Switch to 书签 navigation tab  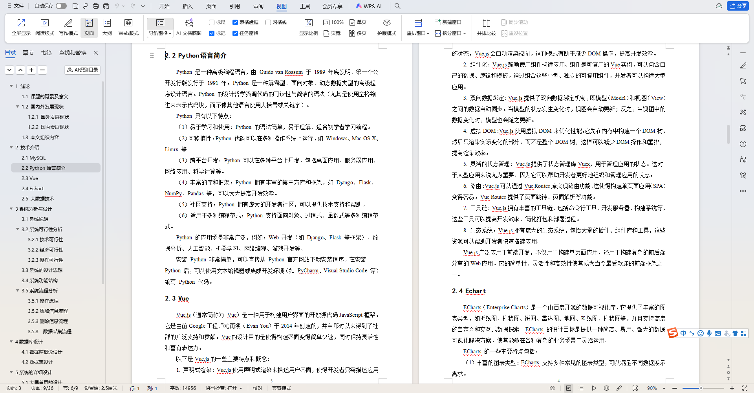click(x=46, y=53)
